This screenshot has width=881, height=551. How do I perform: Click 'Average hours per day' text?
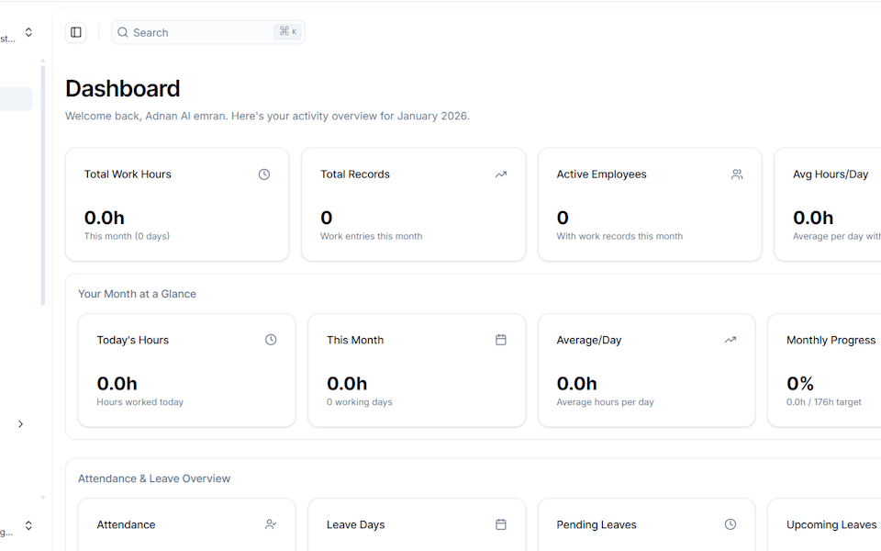tap(605, 402)
